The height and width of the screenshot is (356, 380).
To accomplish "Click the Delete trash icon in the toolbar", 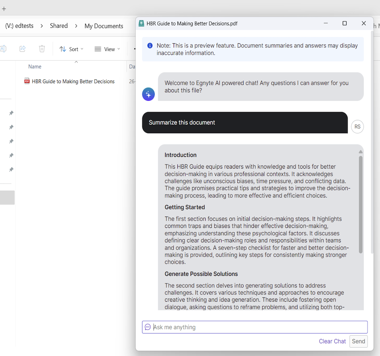I will 42,49.
